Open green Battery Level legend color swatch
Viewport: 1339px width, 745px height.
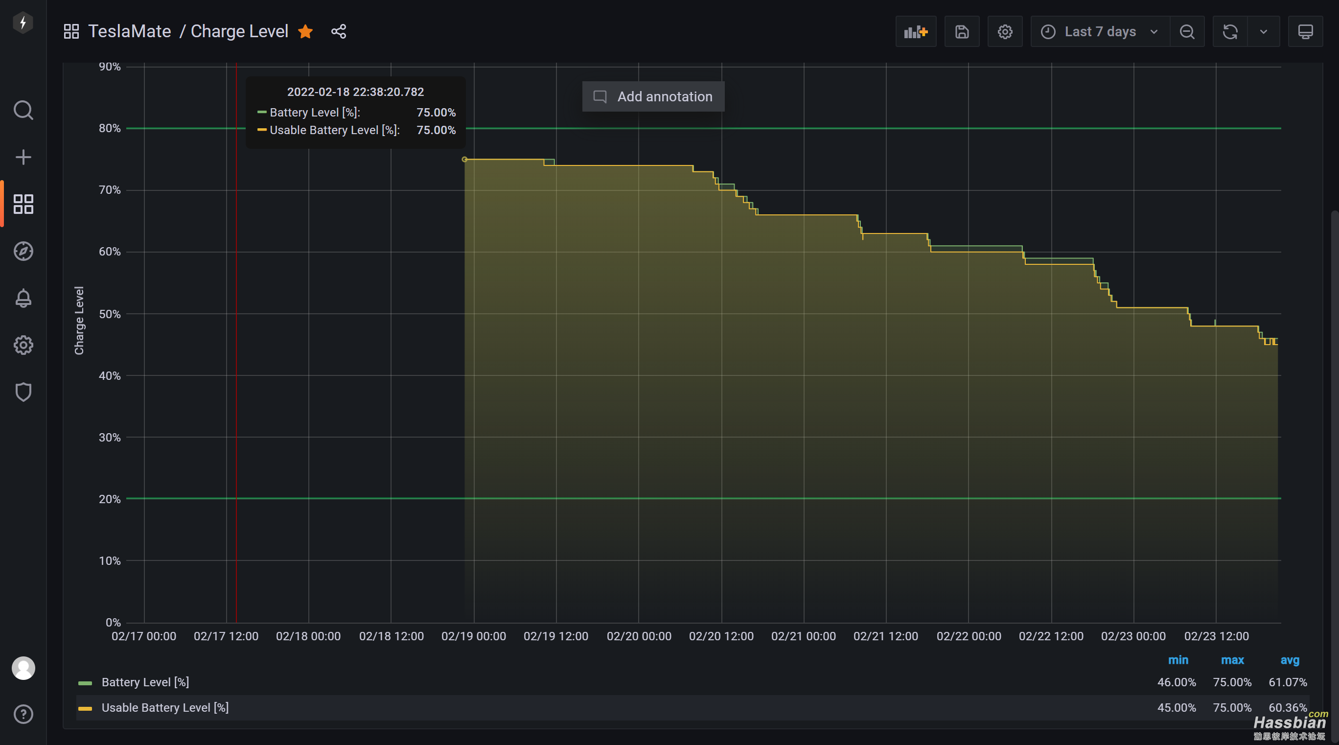(x=85, y=683)
